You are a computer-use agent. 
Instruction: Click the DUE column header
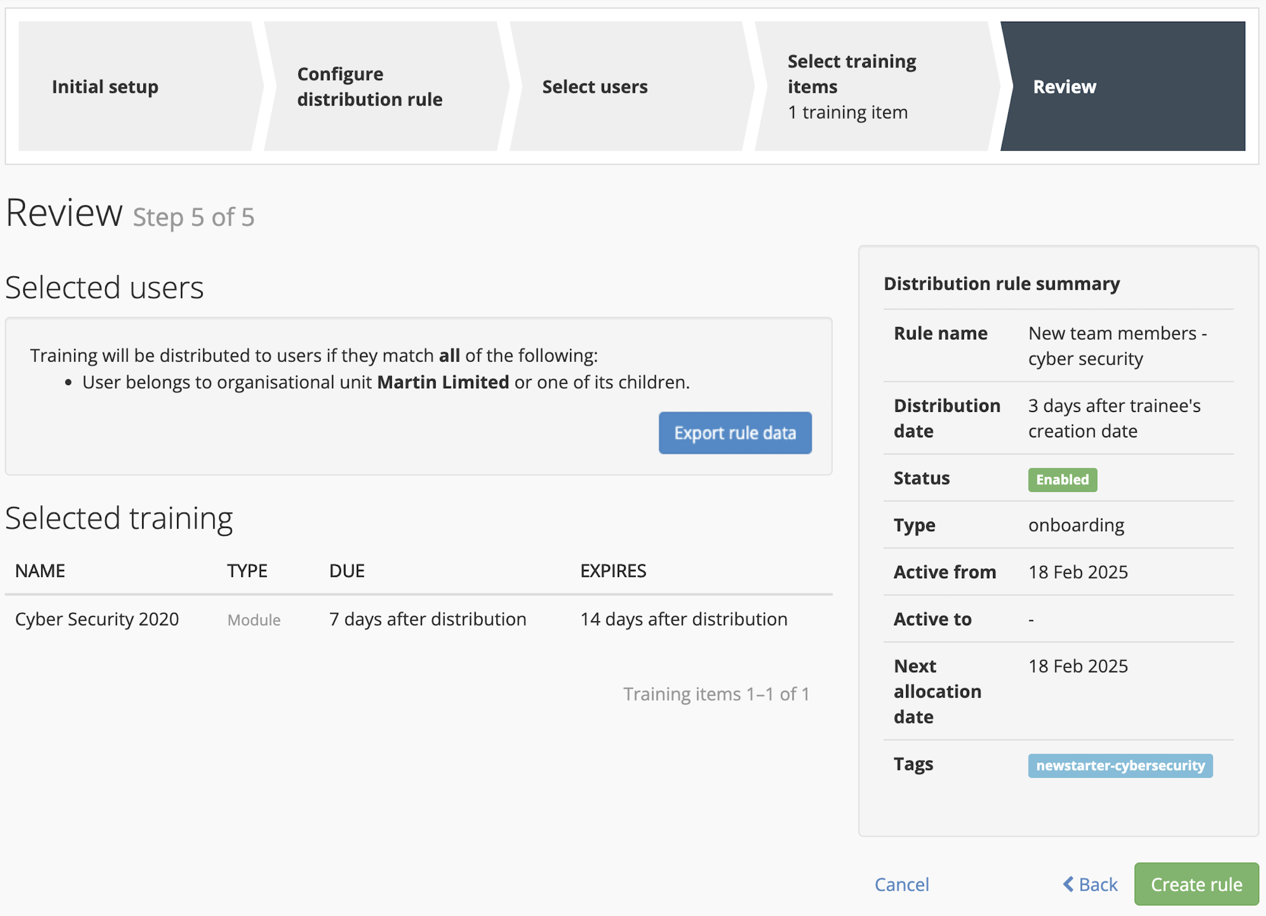(347, 571)
